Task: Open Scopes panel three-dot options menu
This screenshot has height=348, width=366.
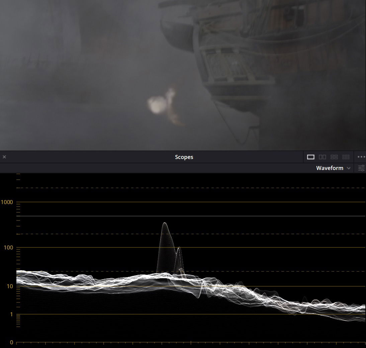Action: point(361,157)
